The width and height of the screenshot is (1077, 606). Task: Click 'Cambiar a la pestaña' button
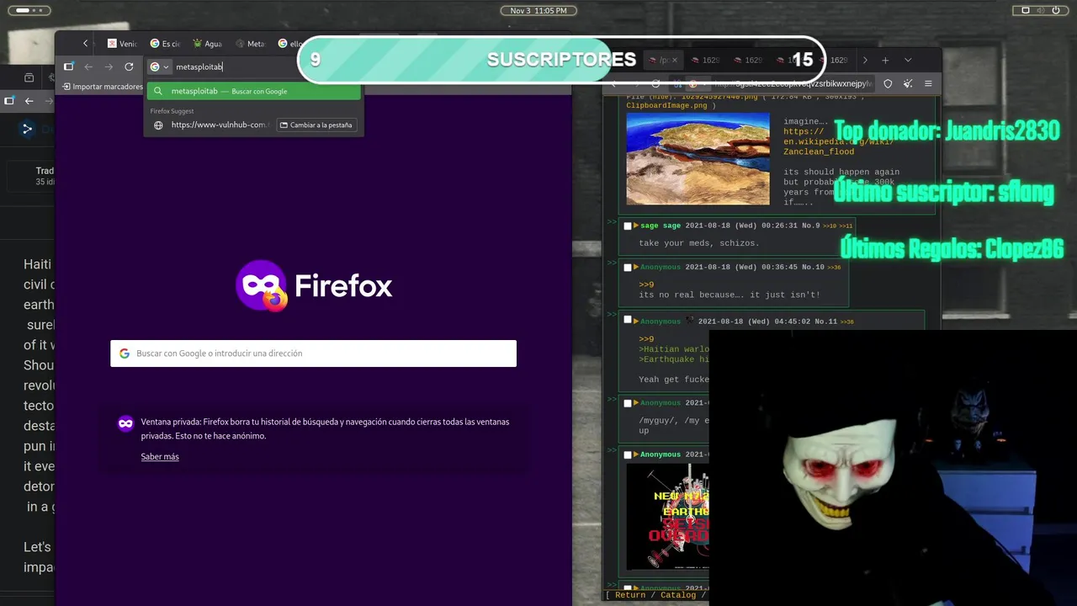pyautogui.click(x=316, y=125)
